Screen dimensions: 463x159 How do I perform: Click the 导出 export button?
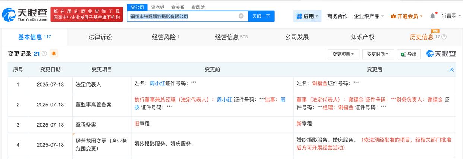(x=409, y=54)
